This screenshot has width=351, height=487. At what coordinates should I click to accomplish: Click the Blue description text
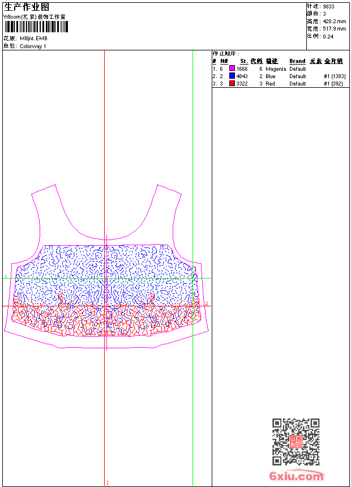tap(270, 76)
